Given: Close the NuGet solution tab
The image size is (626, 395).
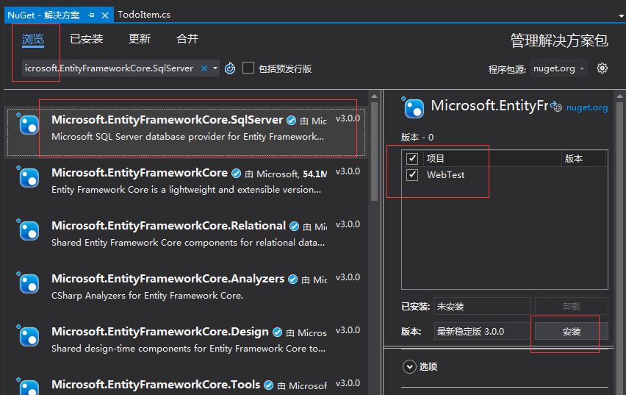Looking at the screenshot, I should coord(105,15).
